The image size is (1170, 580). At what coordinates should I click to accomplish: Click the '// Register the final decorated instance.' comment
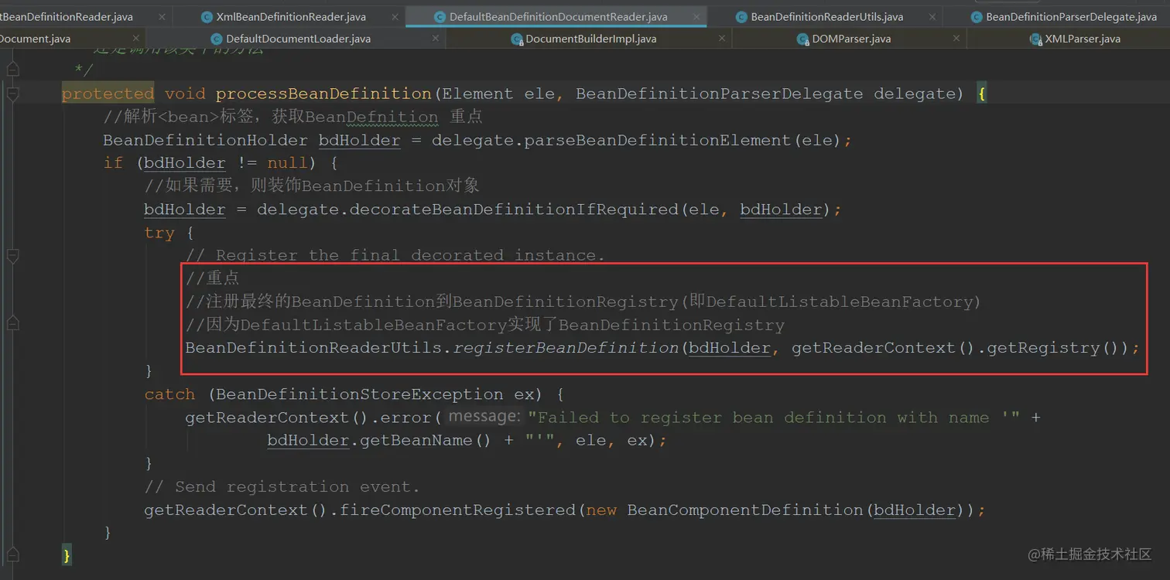(x=395, y=255)
